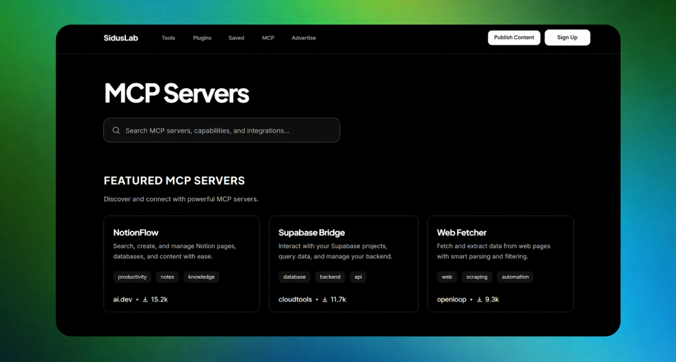Open the Plugins nav item

tap(202, 38)
